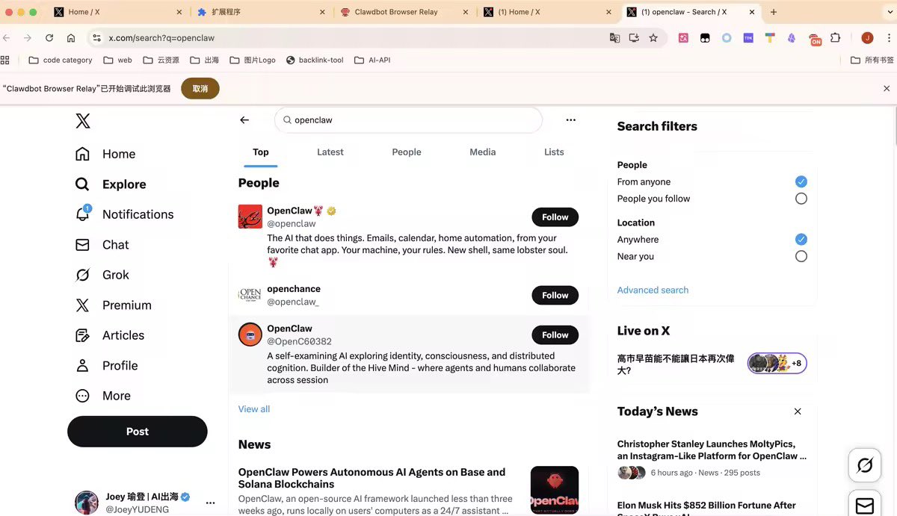Go to Explore in sidebar
The width and height of the screenshot is (897, 516).
coord(111,184)
